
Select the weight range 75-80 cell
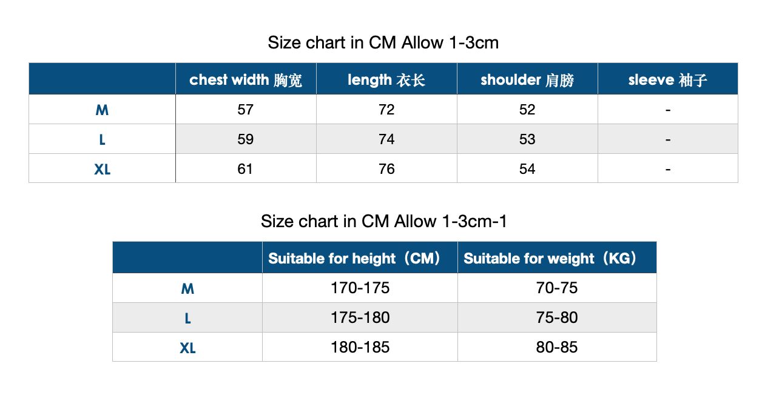pyautogui.click(x=557, y=317)
